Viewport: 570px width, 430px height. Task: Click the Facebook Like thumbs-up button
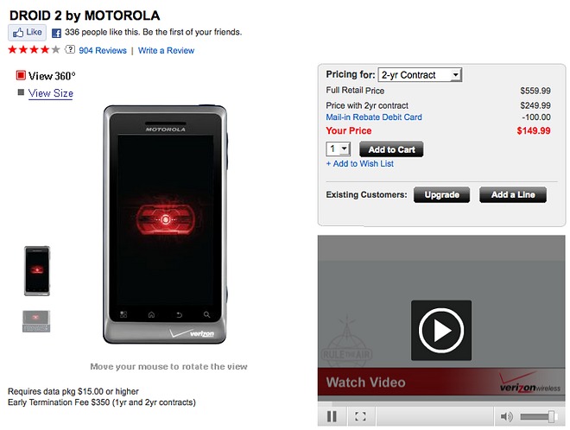[x=28, y=32]
